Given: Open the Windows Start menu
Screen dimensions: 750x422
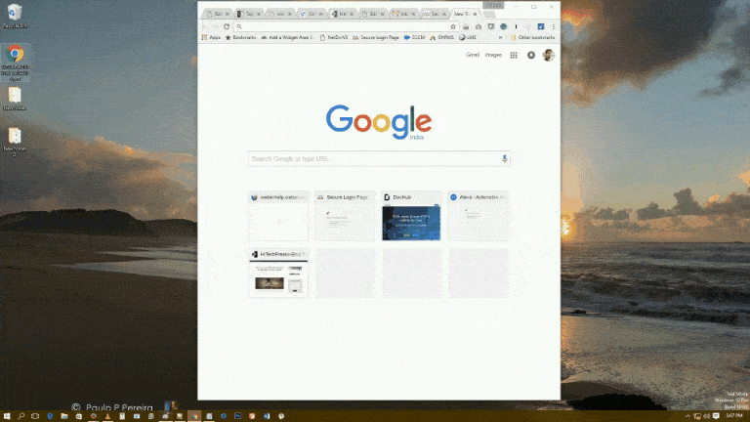Looking at the screenshot, I should coord(6,416).
